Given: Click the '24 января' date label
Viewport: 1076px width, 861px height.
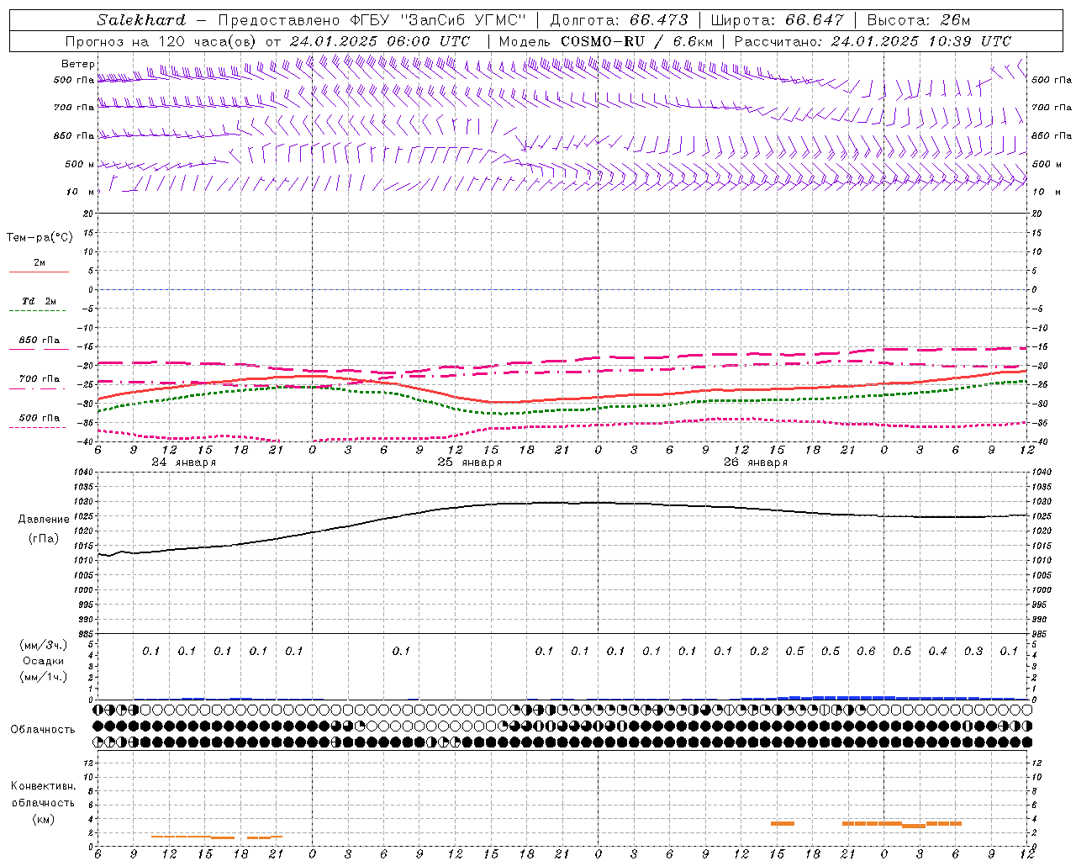Looking at the screenshot, I should click(184, 462).
